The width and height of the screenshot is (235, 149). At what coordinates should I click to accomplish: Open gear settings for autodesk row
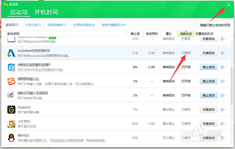[223, 53]
